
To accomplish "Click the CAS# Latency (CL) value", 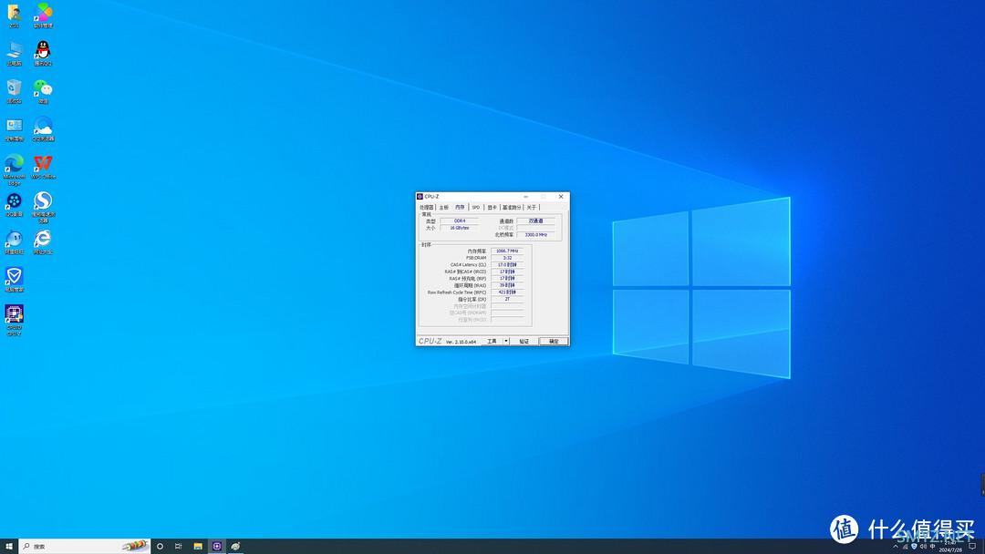I will (507, 265).
